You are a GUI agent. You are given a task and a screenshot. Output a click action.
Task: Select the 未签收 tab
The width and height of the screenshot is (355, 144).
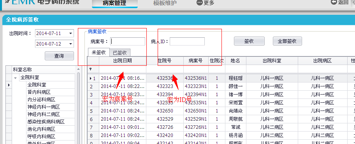(x=99, y=52)
